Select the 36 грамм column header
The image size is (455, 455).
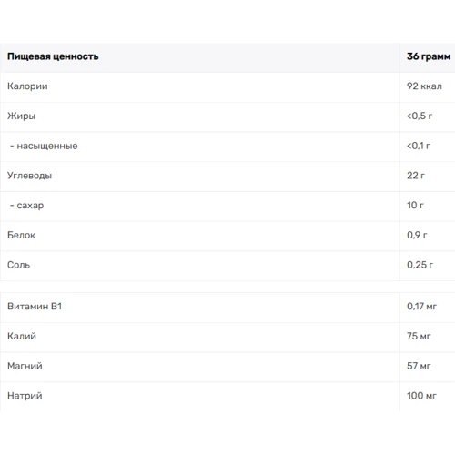(x=429, y=56)
